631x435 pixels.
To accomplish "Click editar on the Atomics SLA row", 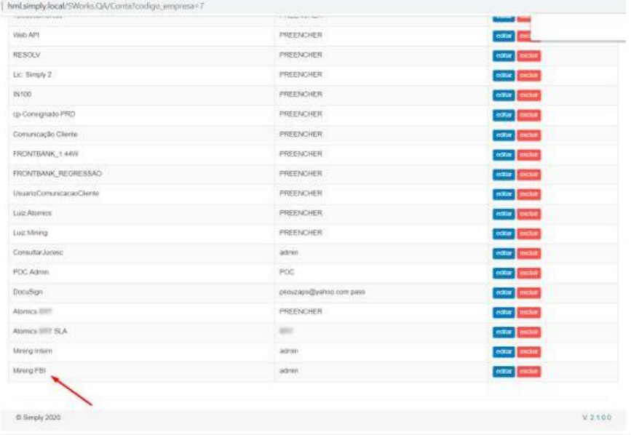I will [x=504, y=332].
